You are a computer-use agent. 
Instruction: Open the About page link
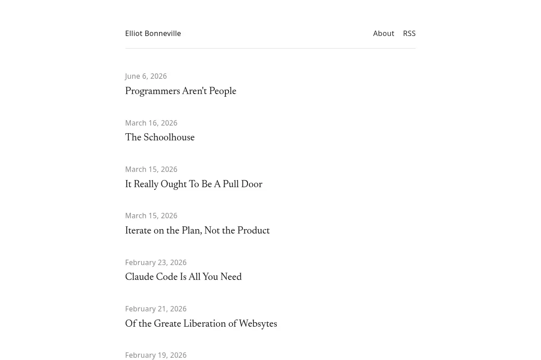click(383, 33)
